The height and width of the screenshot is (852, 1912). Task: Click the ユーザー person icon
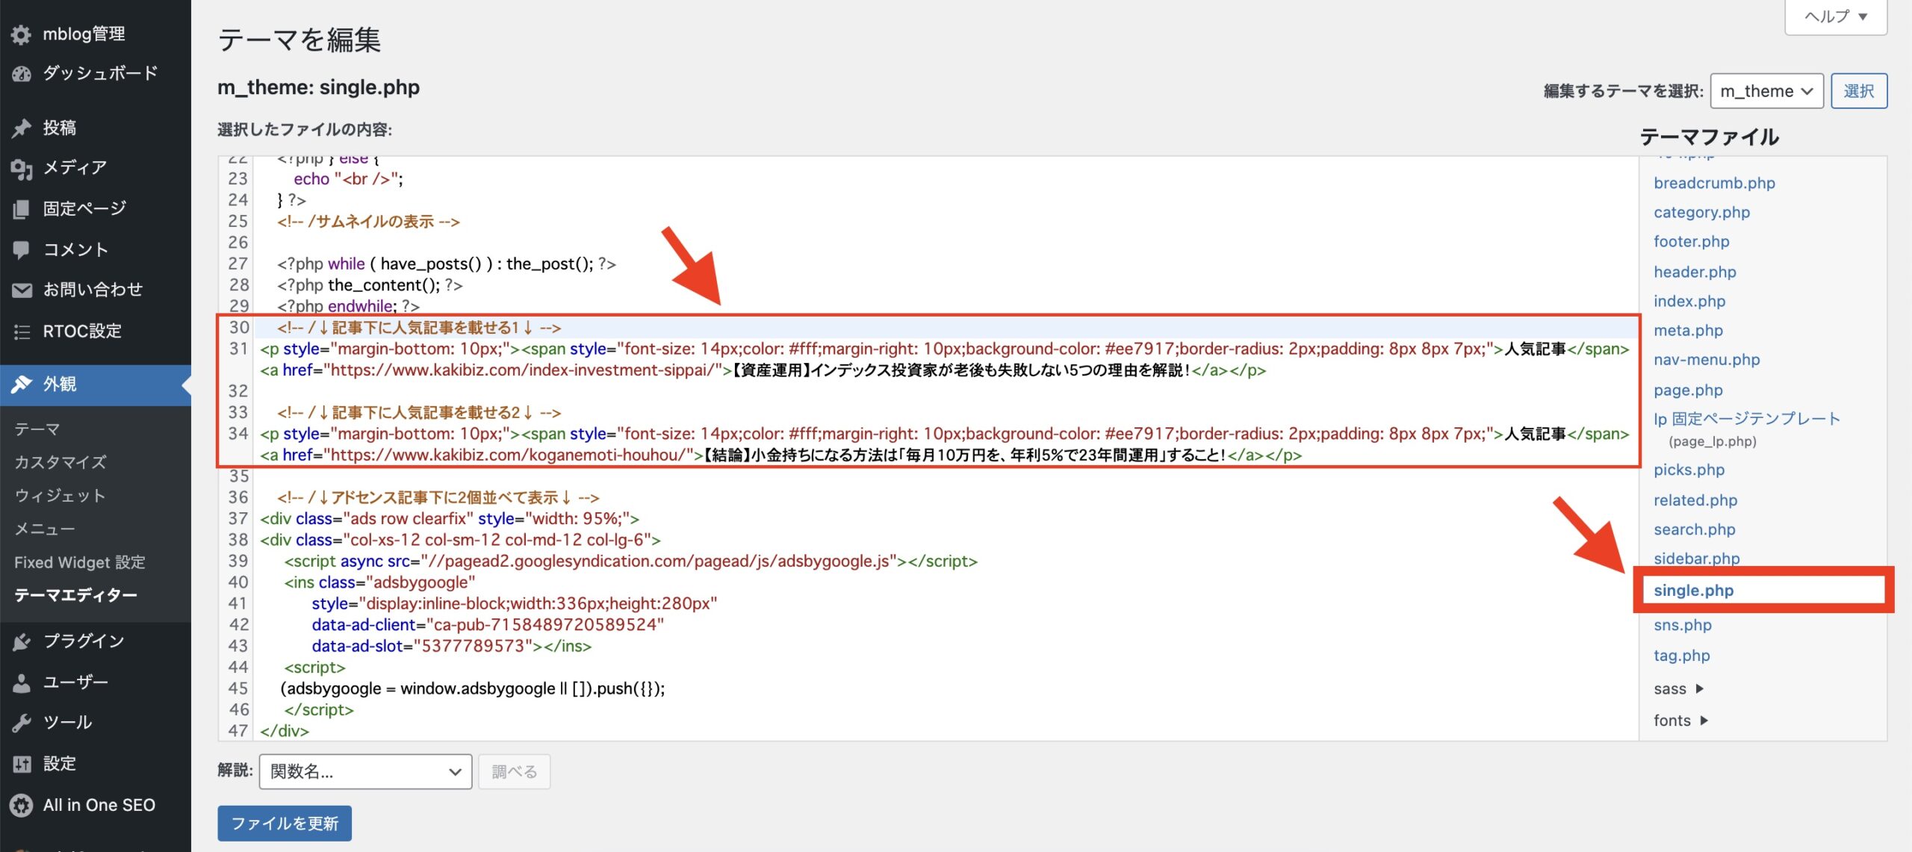coord(22,682)
